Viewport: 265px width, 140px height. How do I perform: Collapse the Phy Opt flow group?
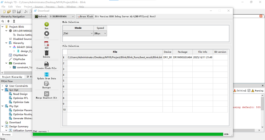[x=2, y=106]
